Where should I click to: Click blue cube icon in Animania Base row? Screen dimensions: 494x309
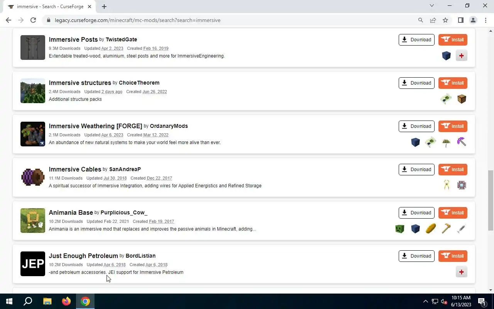[415, 229]
